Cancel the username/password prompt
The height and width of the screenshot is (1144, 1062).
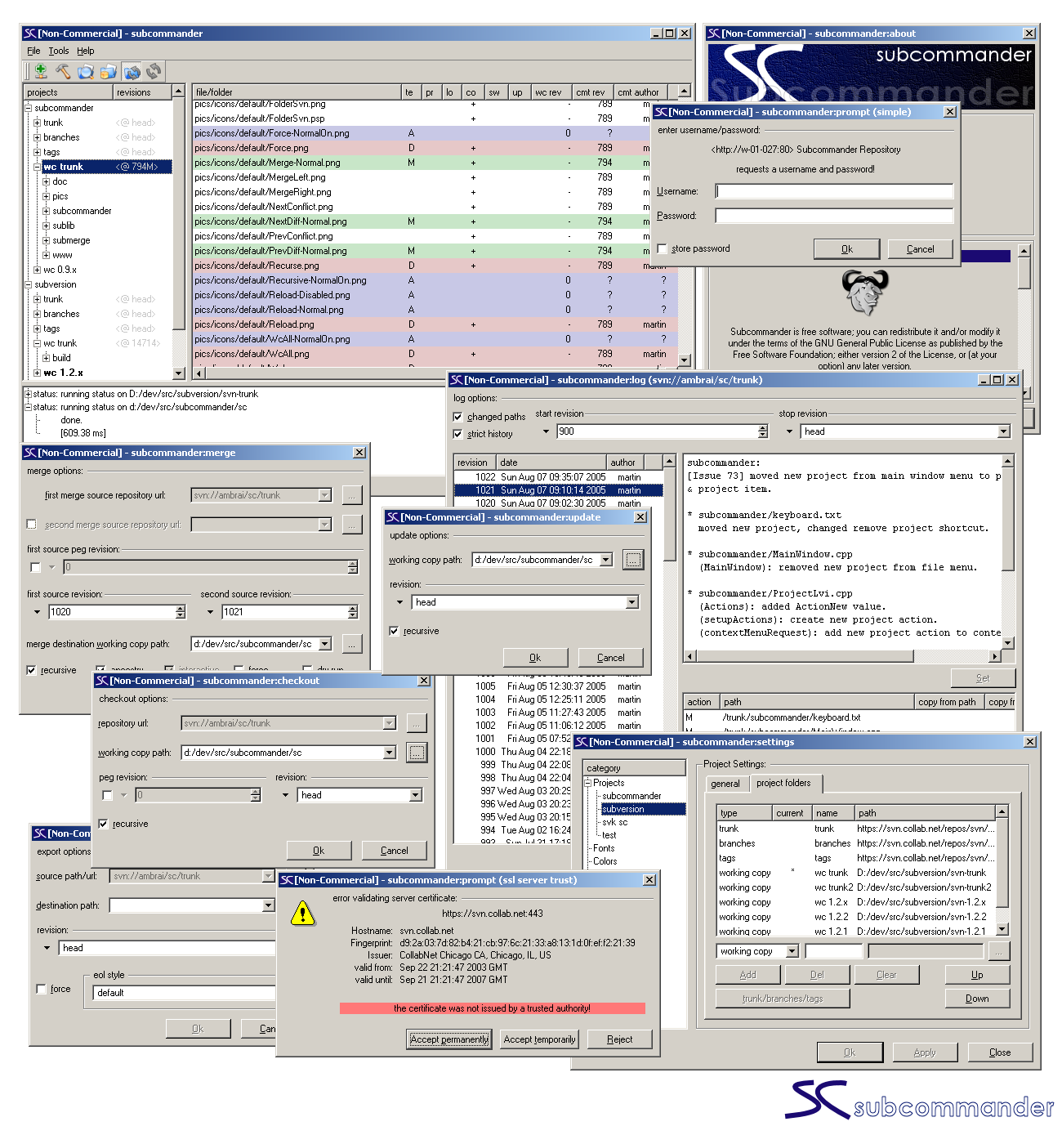coord(920,249)
